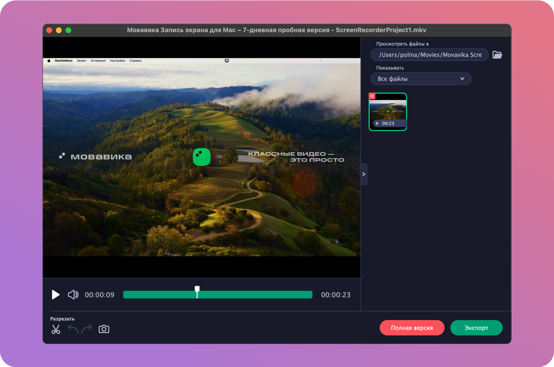
Task: Take a snapshot with camera icon
Action: coord(104,329)
